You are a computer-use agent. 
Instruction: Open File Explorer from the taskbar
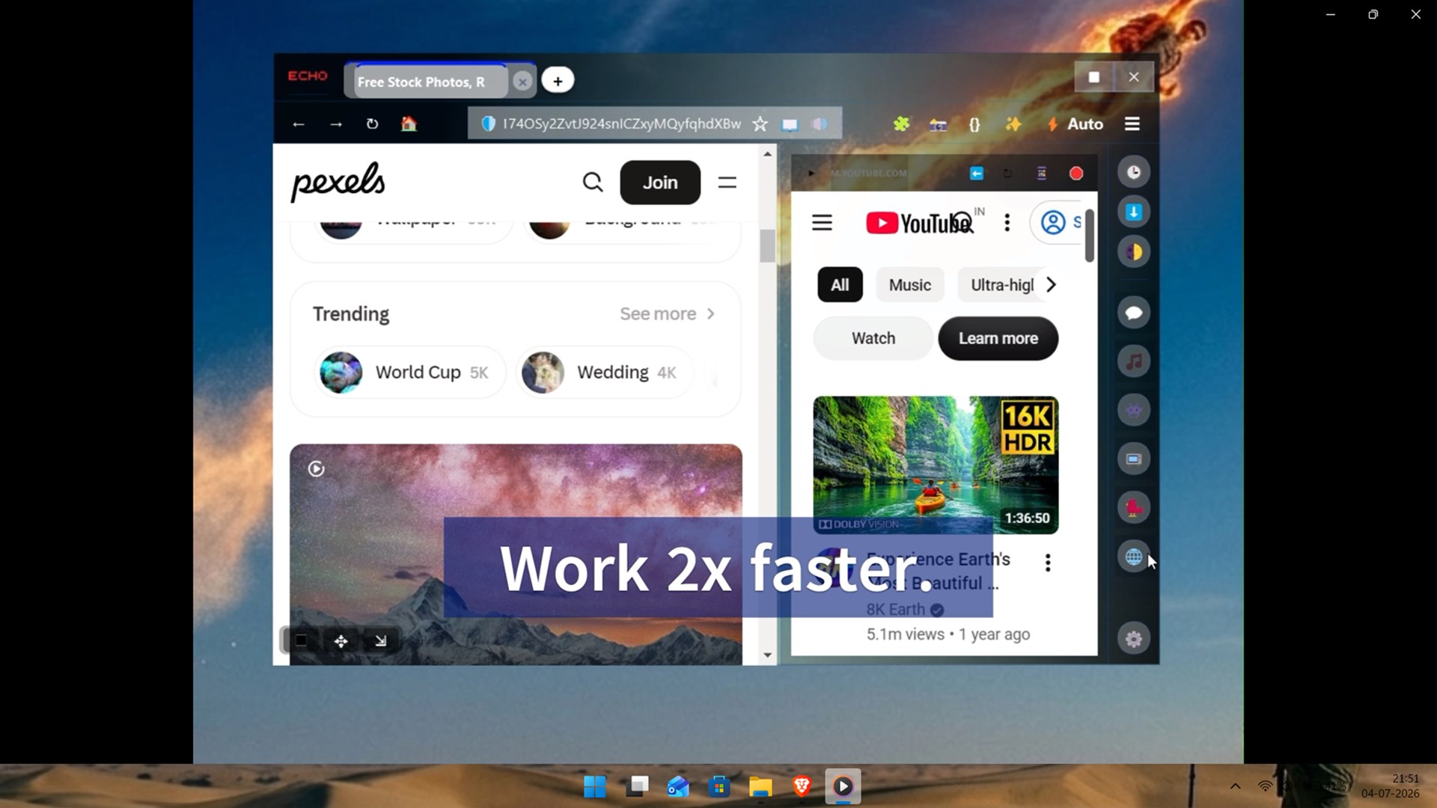pos(760,786)
